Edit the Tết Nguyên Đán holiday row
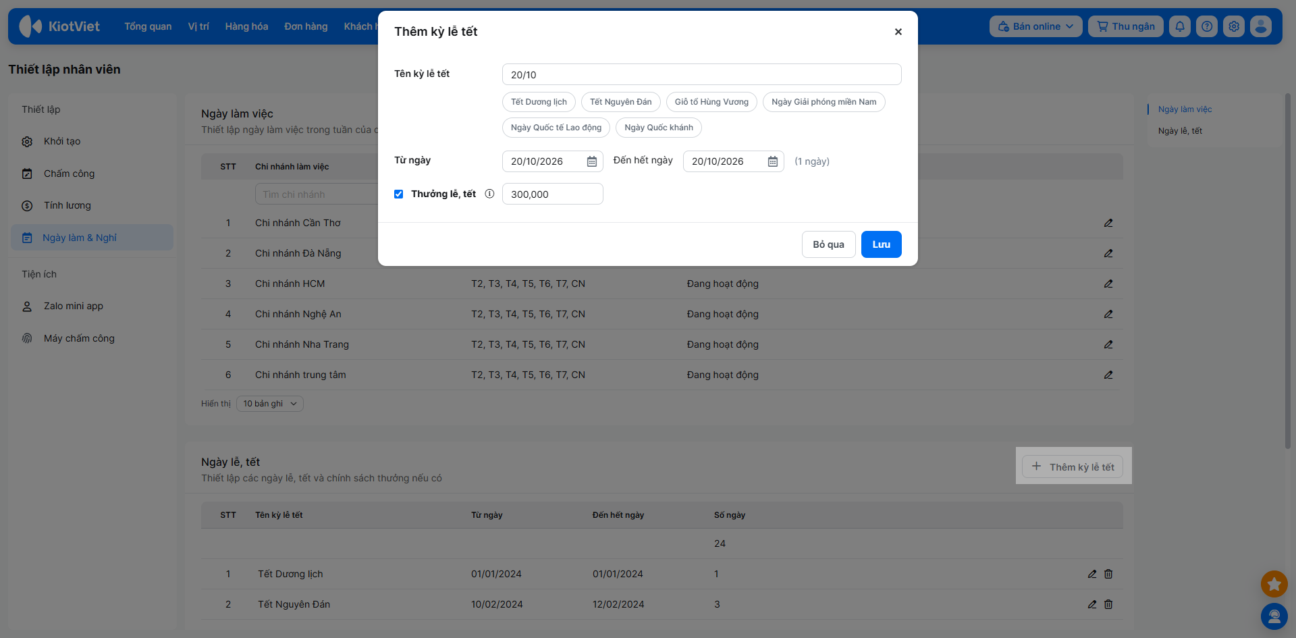The height and width of the screenshot is (638, 1296). 1092,604
